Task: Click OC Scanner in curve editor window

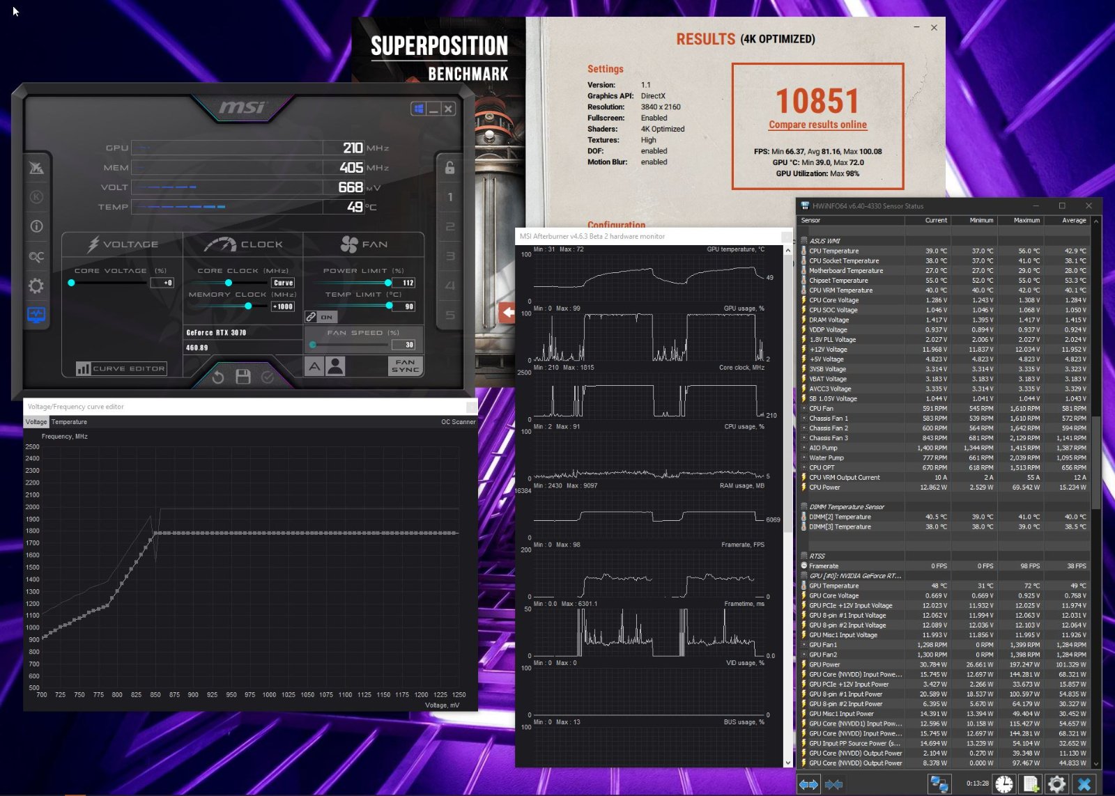Action: coord(458,422)
